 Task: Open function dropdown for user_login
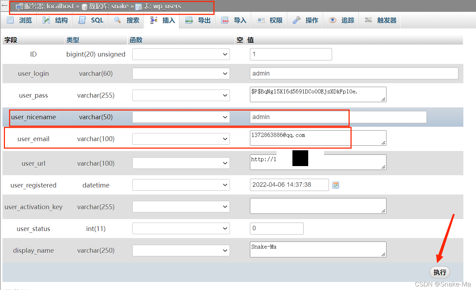click(x=181, y=74)
